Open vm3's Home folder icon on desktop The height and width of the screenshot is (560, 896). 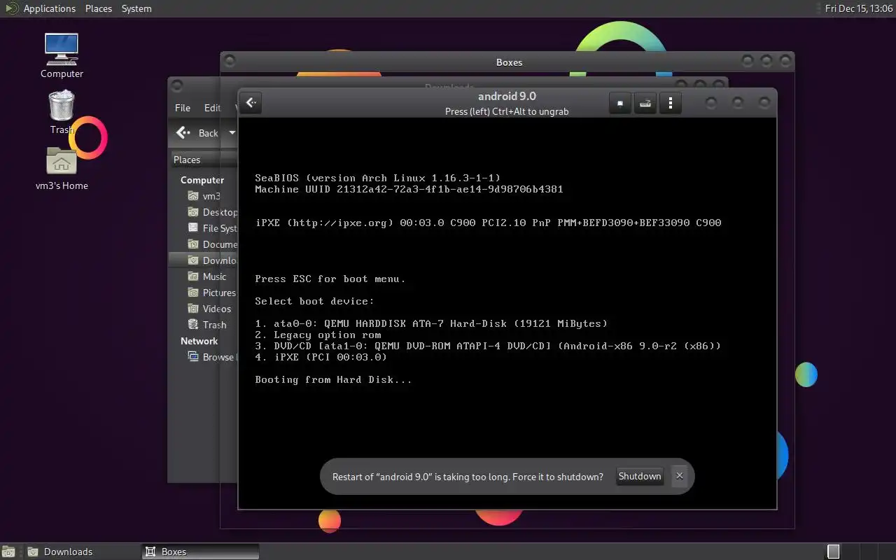(x=62, y=169)
